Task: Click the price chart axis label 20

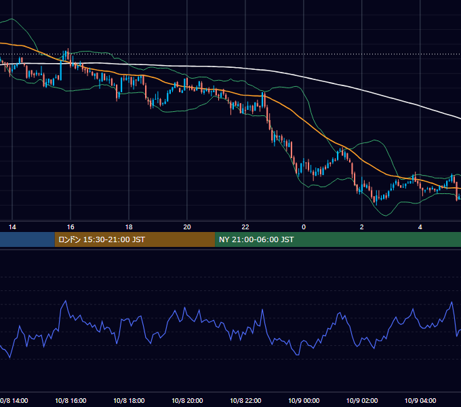Action: [x=187, y=227]
